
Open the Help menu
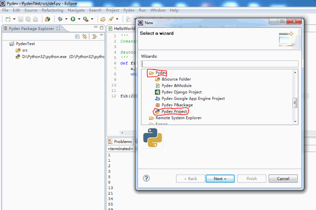pyautogui.click(x=174, y=10)
